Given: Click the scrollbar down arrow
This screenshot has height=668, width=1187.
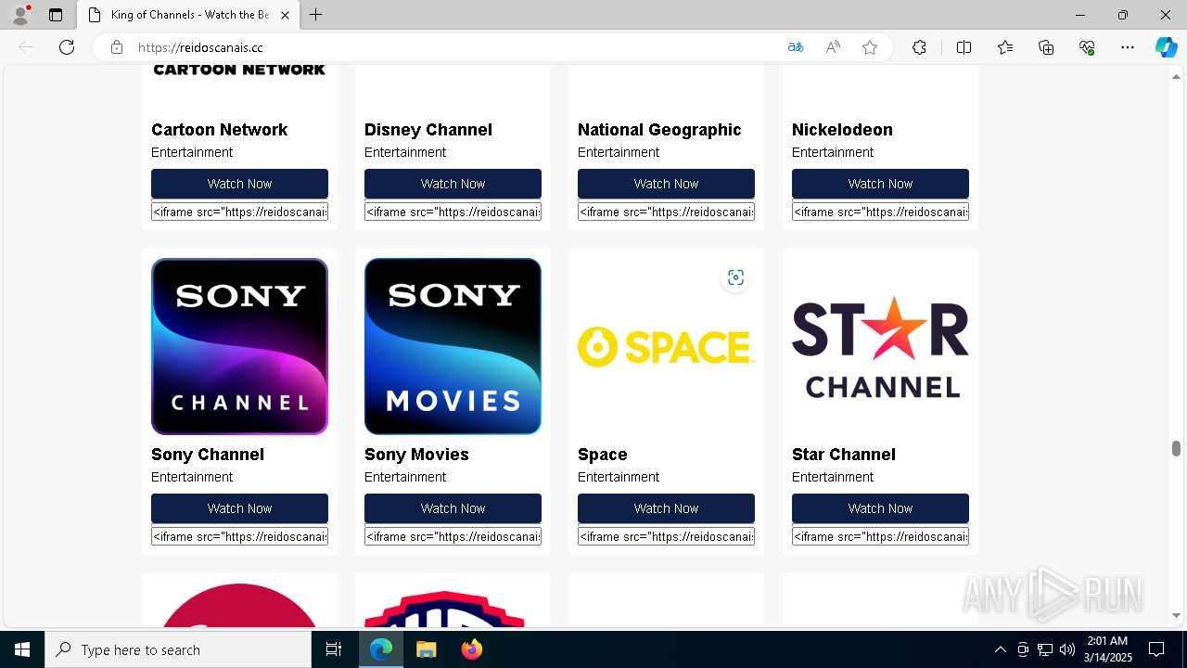Looking at the screenshot, I should click(1176, 615).
